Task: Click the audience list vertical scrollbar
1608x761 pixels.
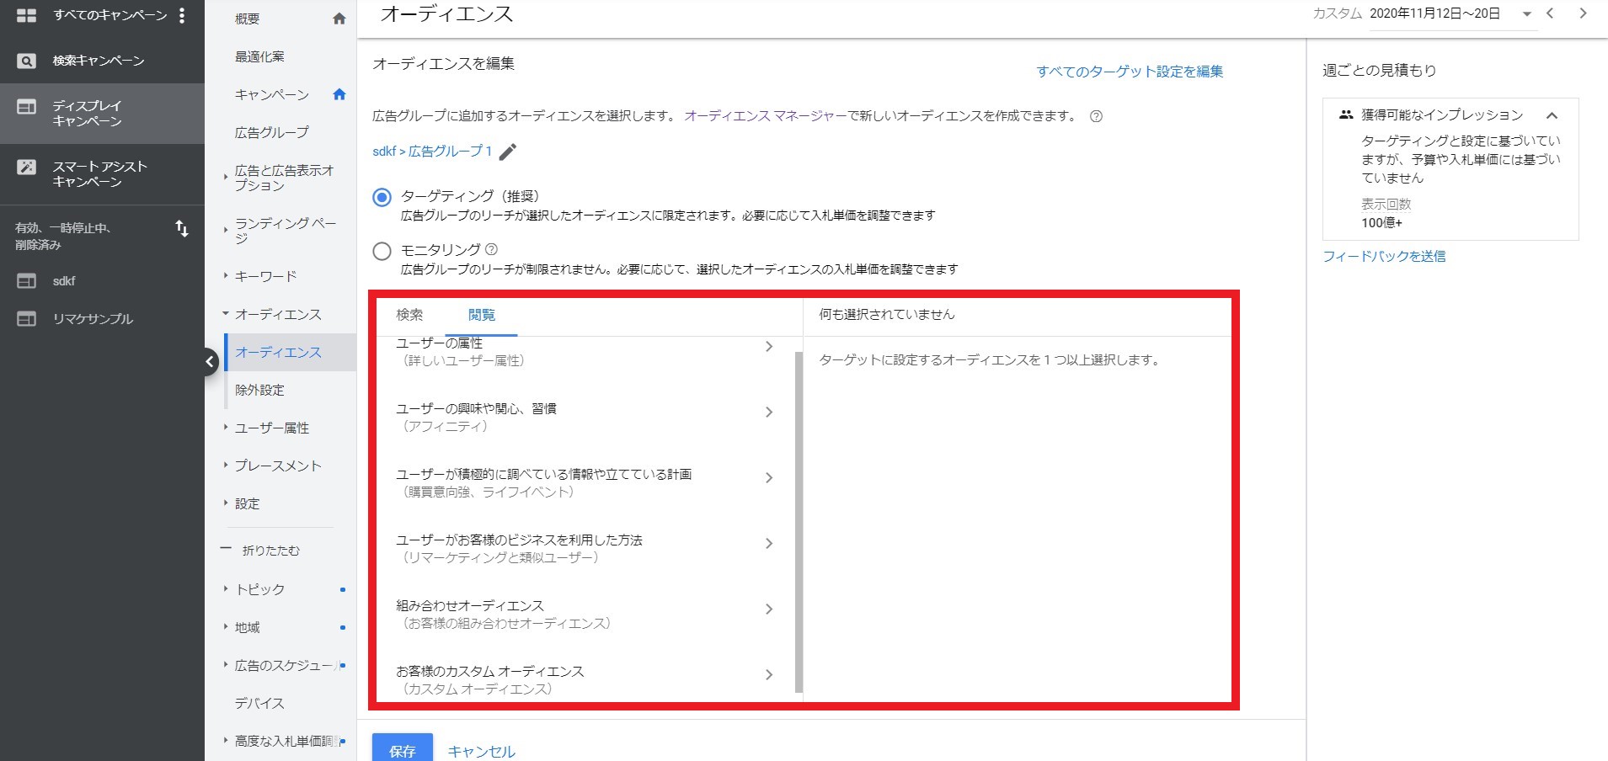Action: pos(799,522)
